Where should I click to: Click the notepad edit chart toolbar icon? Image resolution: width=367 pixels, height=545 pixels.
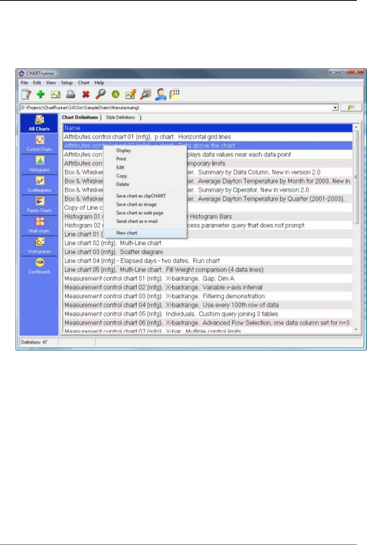point(26,94)
